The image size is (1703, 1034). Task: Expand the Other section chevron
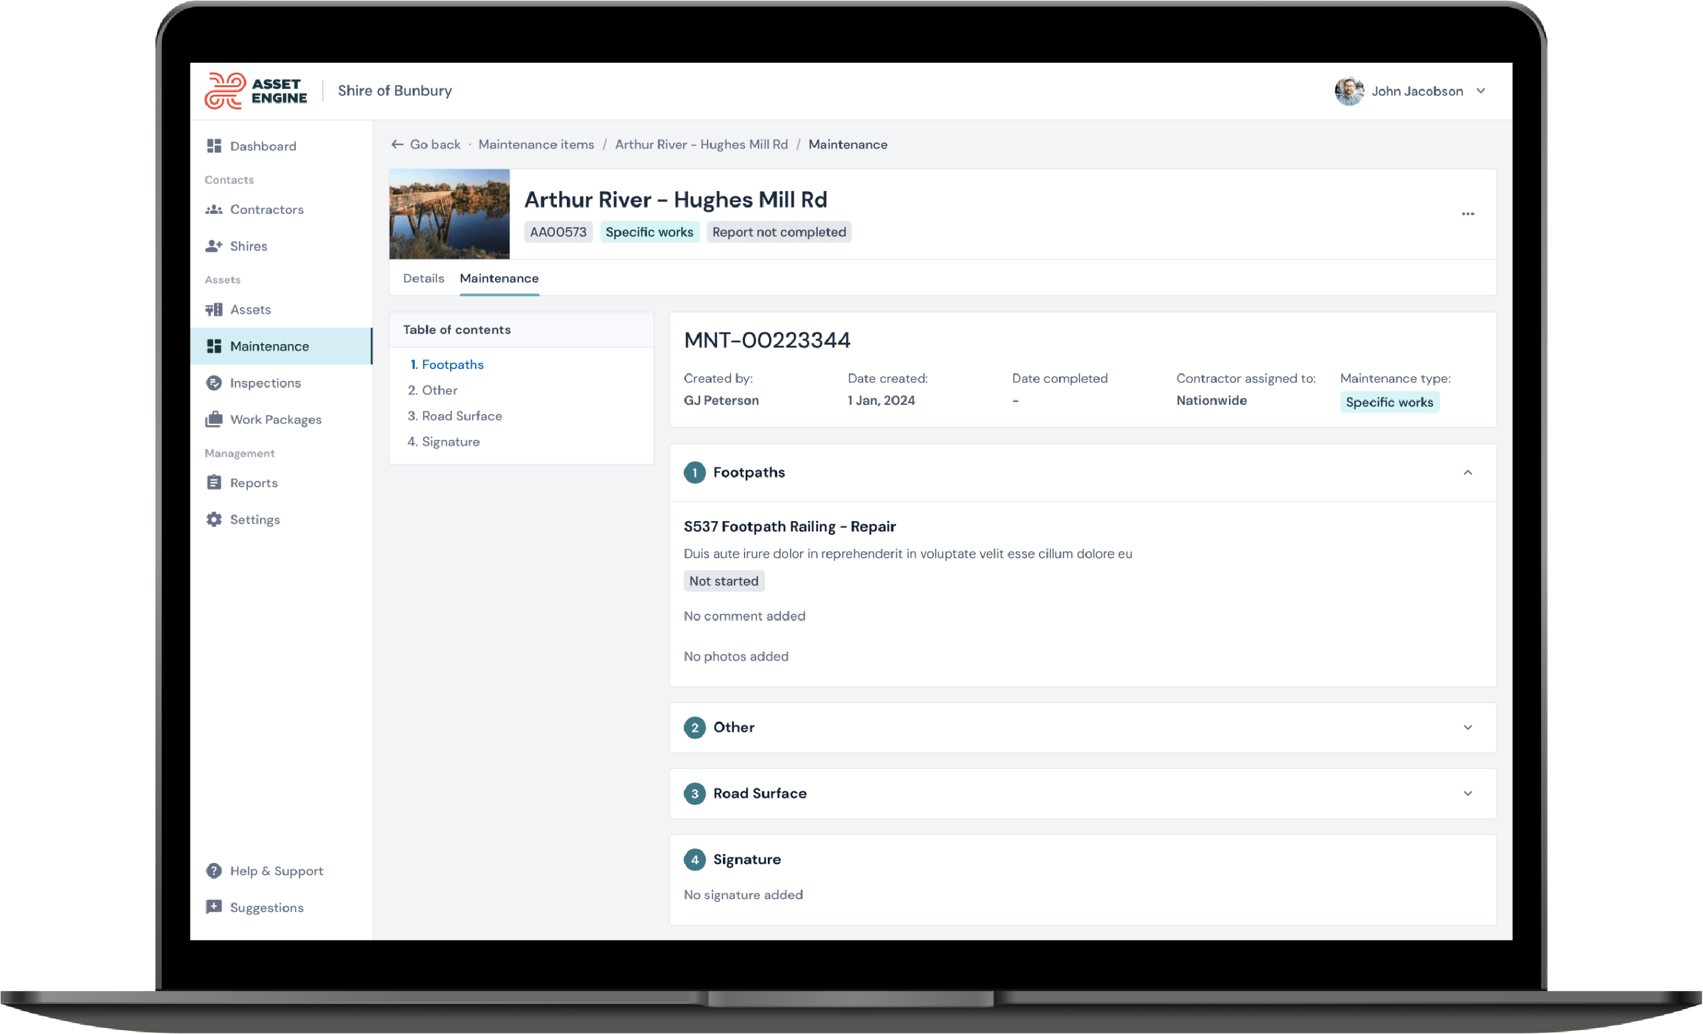coord(1468,727)
